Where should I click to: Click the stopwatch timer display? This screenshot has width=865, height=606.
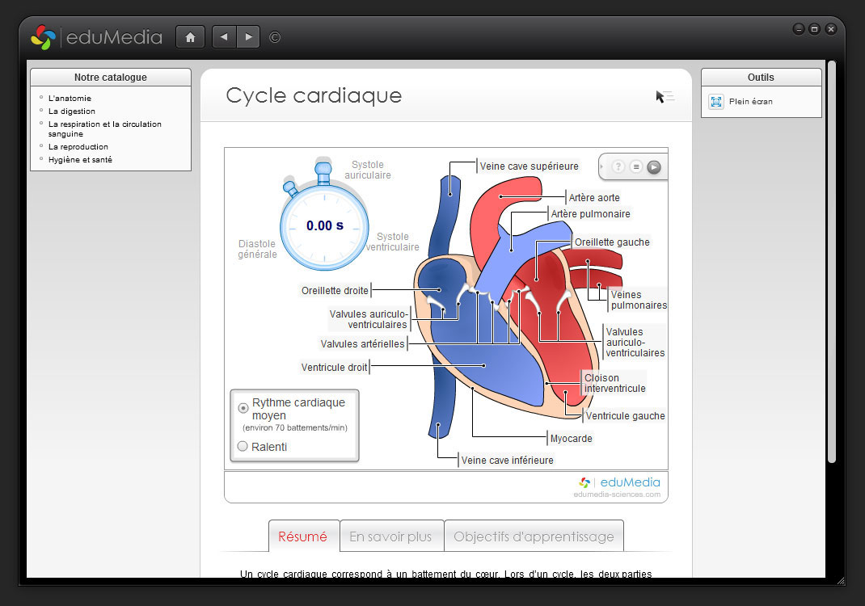click(x=324, y=225)
